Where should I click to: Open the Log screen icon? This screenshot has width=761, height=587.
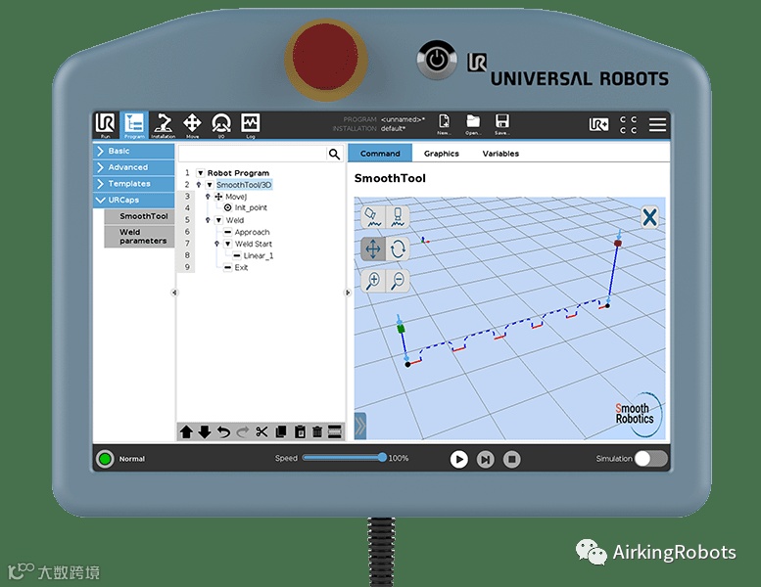pos(251,125)
